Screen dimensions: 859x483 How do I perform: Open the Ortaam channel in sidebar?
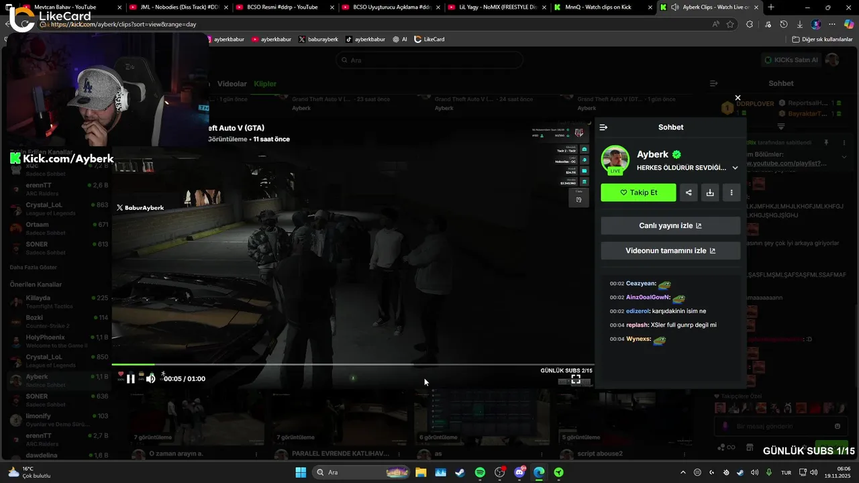tap(59, 229)
